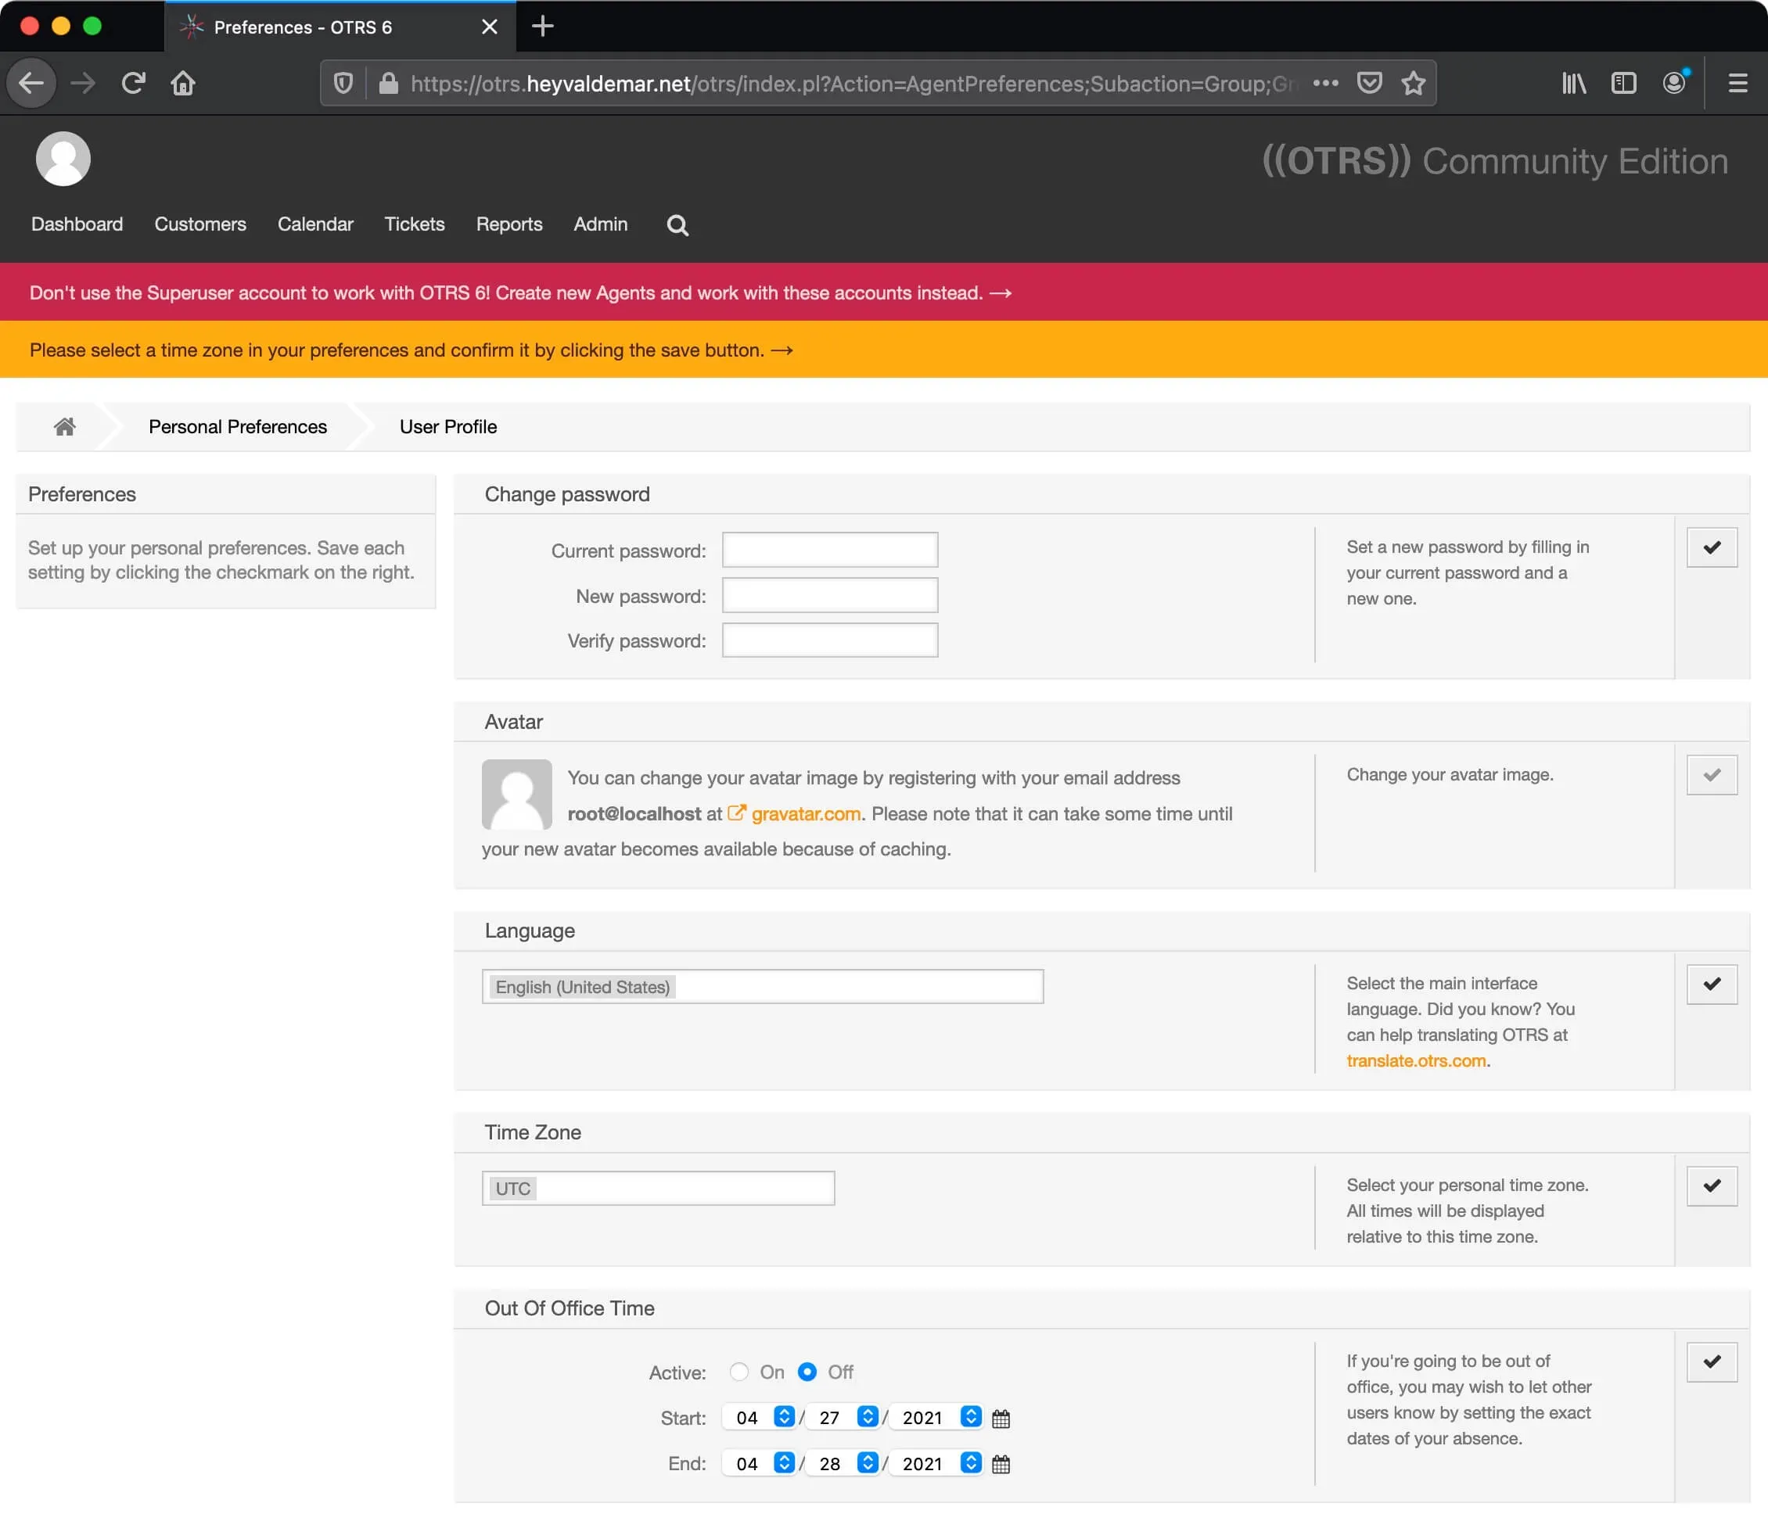Click the gravatar avatar thumbnail image
The height and width of the screenshot is (1514, 1768).
click(x=517, y=795)
